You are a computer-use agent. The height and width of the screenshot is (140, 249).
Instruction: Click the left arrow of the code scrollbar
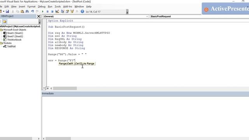51,88
